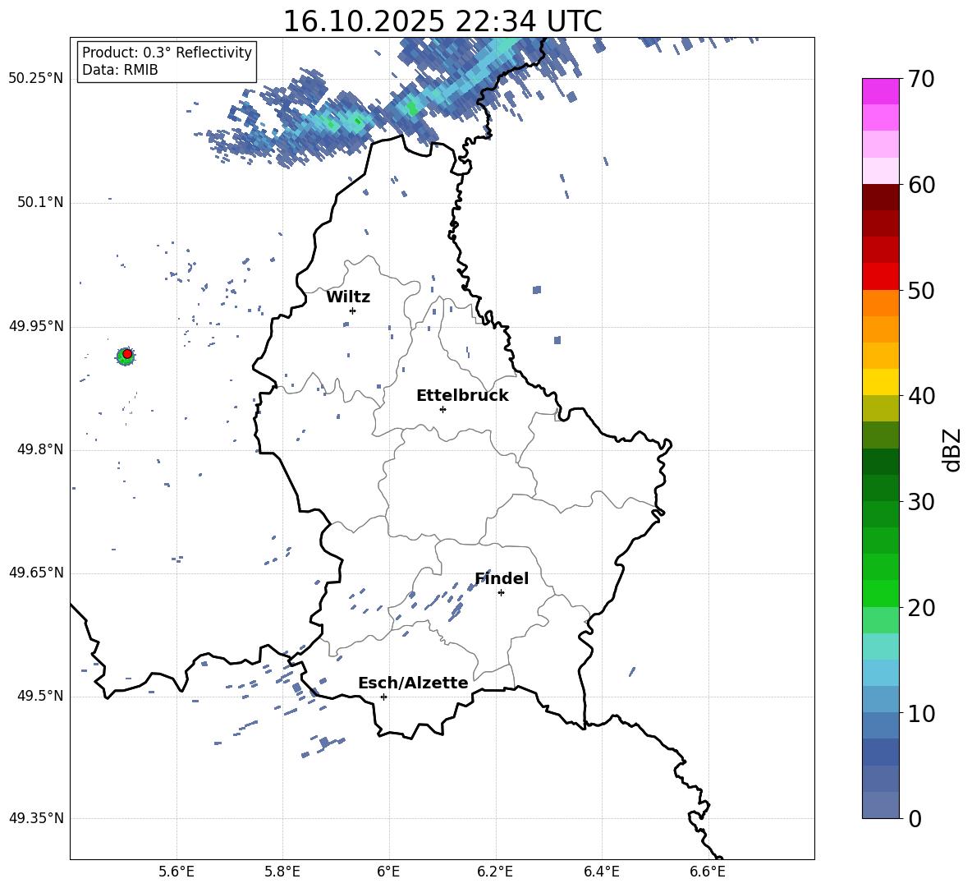The width and height of the screenshot is (972, 888).
Task: Click the Ettelbruck city label
Action: click(462, 396)
